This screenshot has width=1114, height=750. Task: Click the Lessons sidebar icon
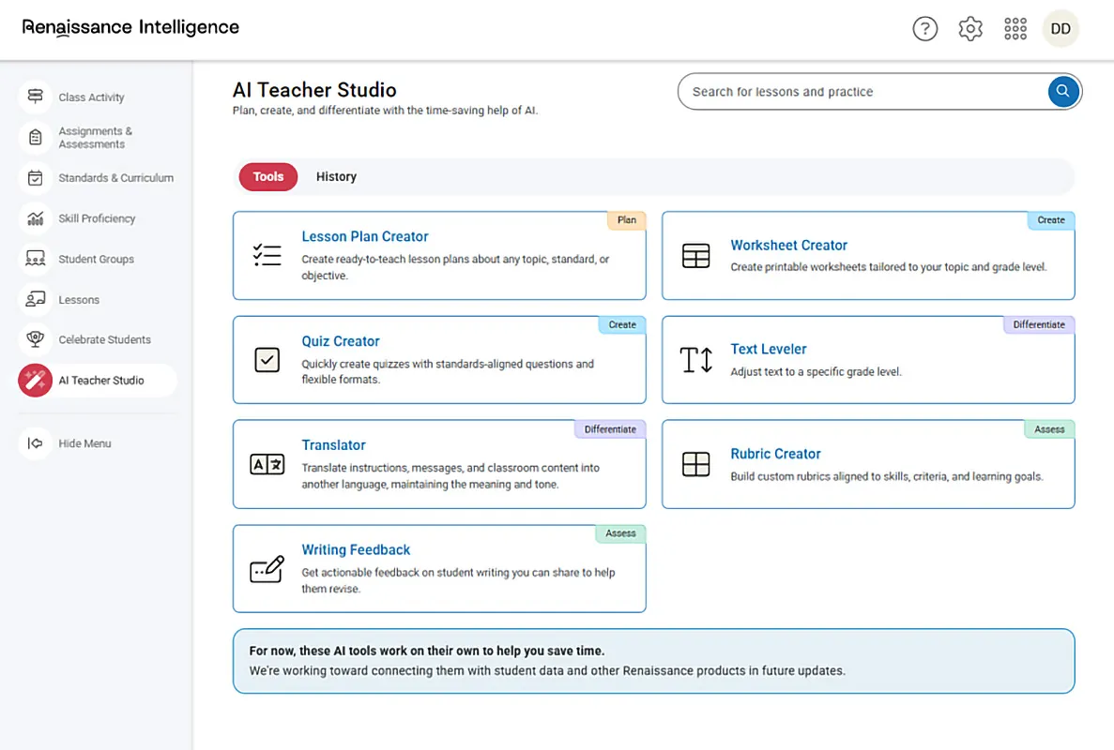(x=35, y=299)
